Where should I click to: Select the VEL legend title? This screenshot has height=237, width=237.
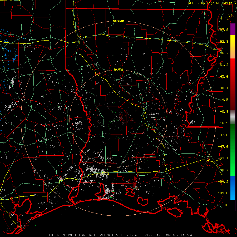pyautogui.click(x=231, y=16)
